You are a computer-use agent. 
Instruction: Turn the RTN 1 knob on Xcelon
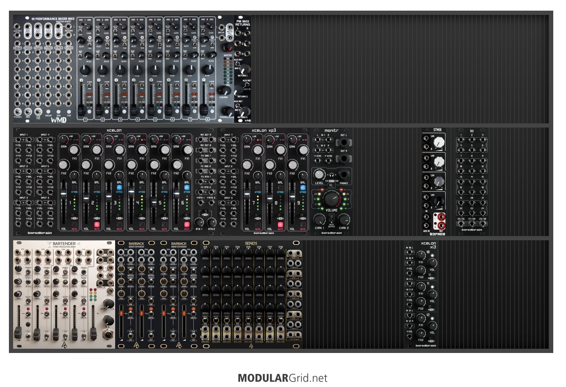[x=199, y=222]
